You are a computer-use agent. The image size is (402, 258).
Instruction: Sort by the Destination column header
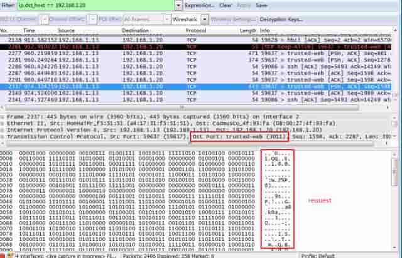point(135,31)
